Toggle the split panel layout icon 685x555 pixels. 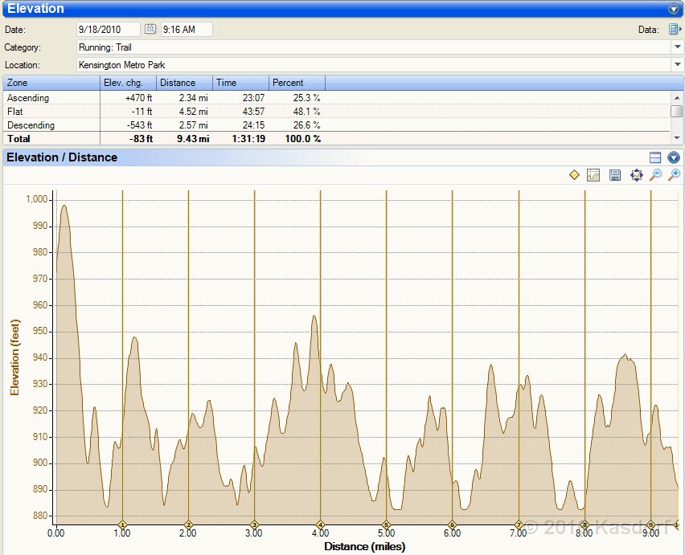coord(655,157)
